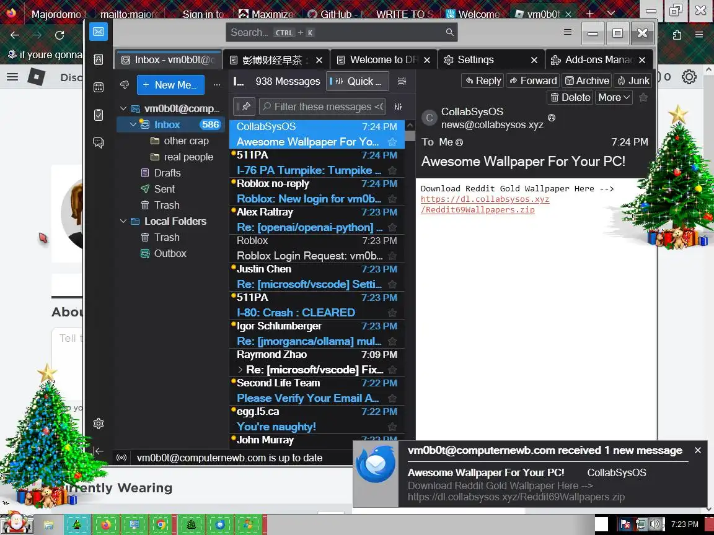Screen dimensions: 714x535
Task: Open the Sent folder
Action: tap(164, 189)
